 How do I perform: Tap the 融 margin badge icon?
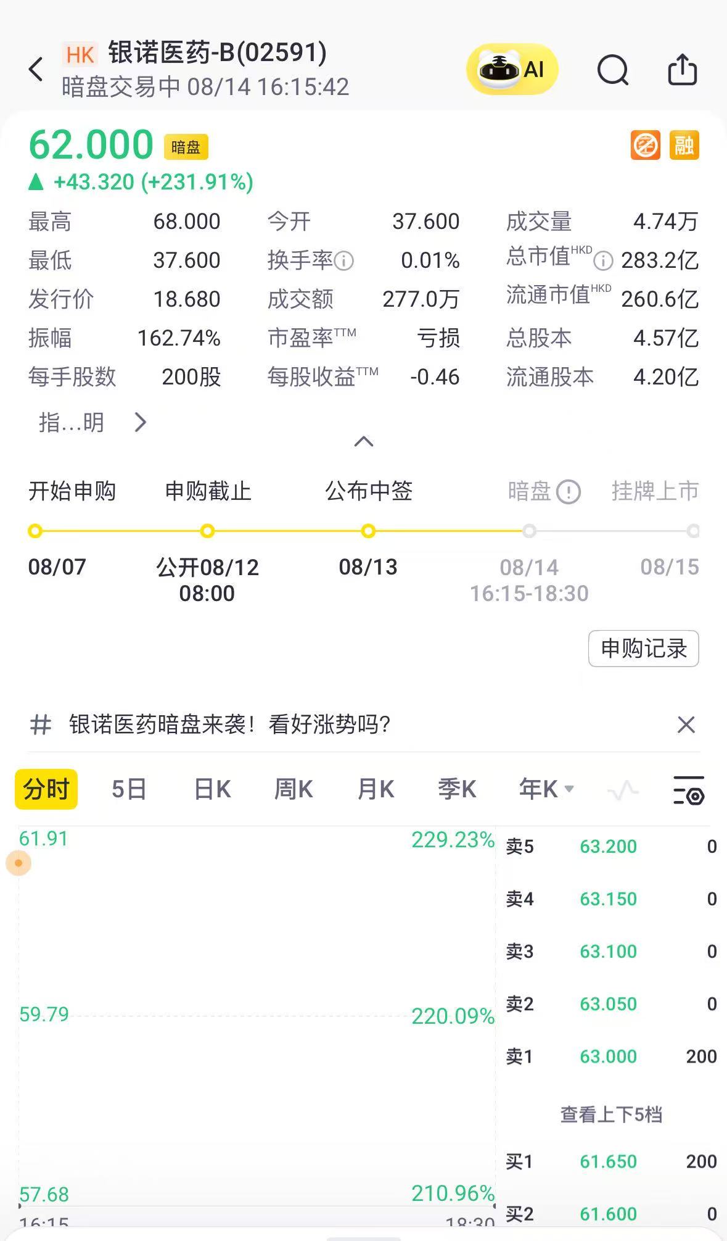(684, 146)
